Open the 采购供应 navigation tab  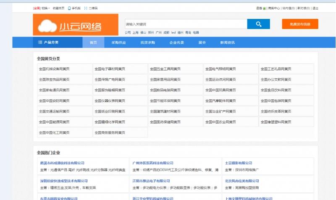(118, 42)
